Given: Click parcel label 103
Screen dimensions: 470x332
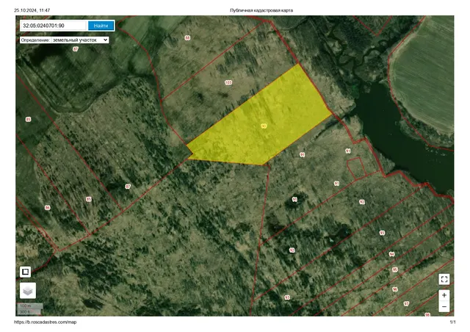Looking at the screenshot, I should pos(228,82).
